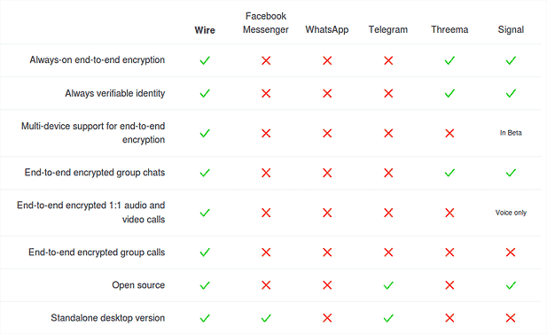Click Facebook Messenger's red X for Always verifiable identity

click(x=266, y=93)
